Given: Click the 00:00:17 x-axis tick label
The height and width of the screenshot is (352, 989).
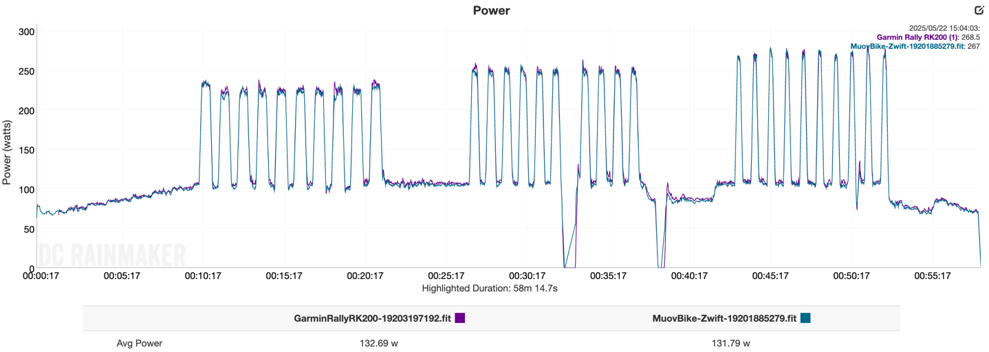Looking at the screenshot, I should [x=40, y=276].
